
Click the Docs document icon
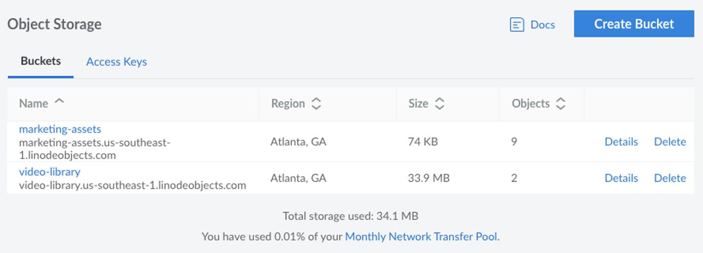pyautogui.click(x=517, y=24)
